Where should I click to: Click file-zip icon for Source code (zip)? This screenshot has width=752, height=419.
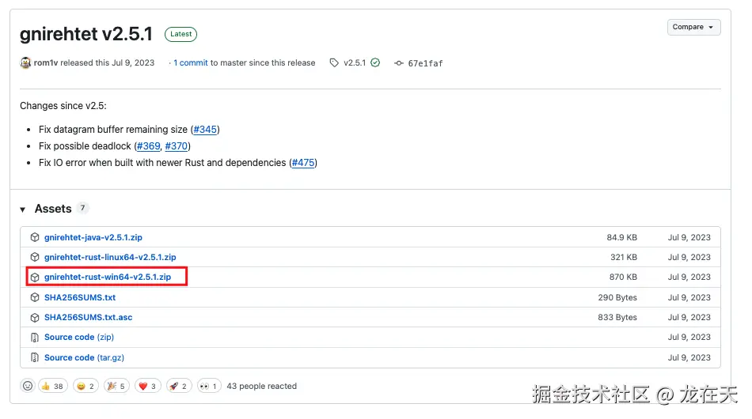click(x=35, y=338)
